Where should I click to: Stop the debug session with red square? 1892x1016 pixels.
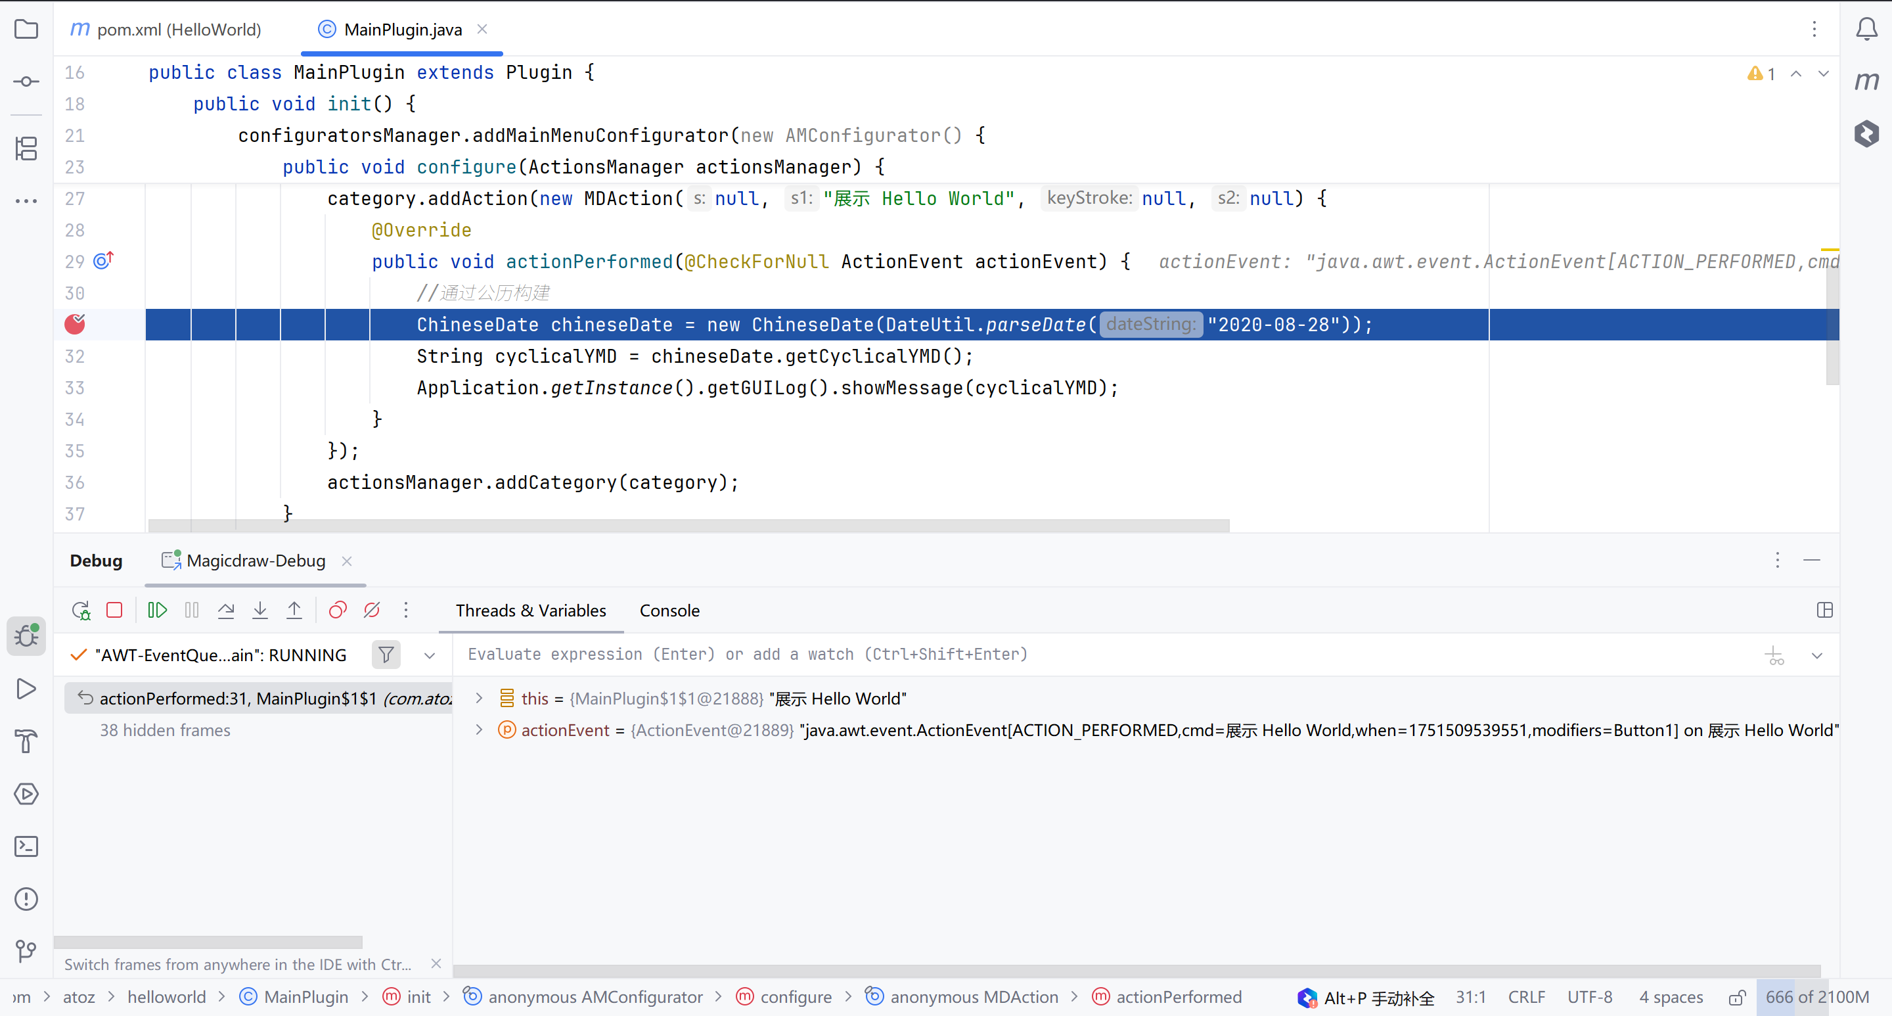[114, 610]
